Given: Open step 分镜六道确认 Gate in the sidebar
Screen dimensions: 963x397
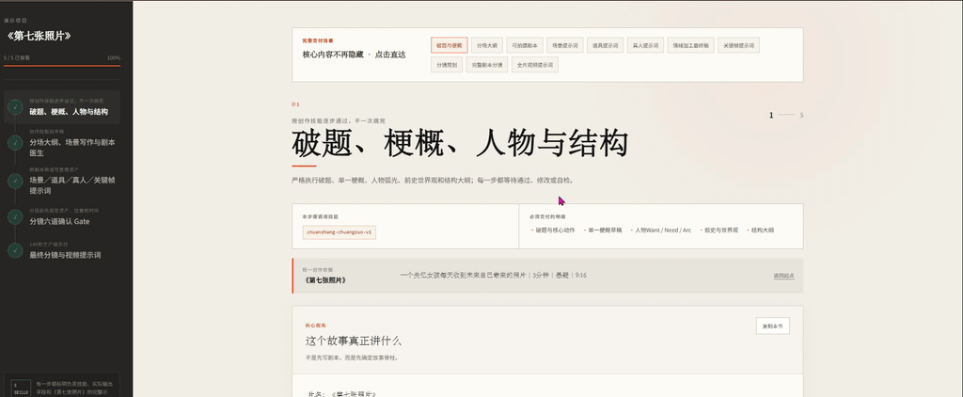Looking at the screenshot, I should (x=62, y=217).
